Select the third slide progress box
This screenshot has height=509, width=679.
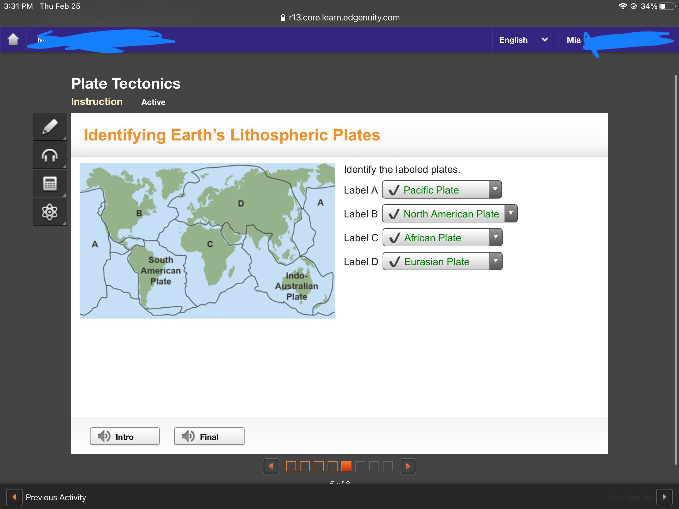(319, 466)
